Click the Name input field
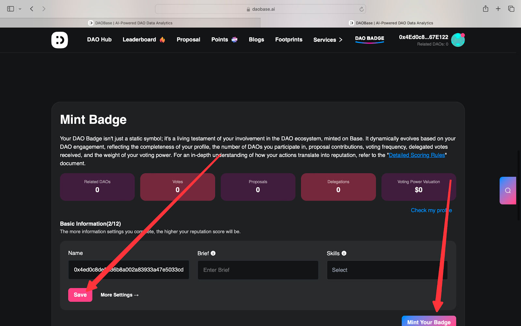 click(129, 270)
